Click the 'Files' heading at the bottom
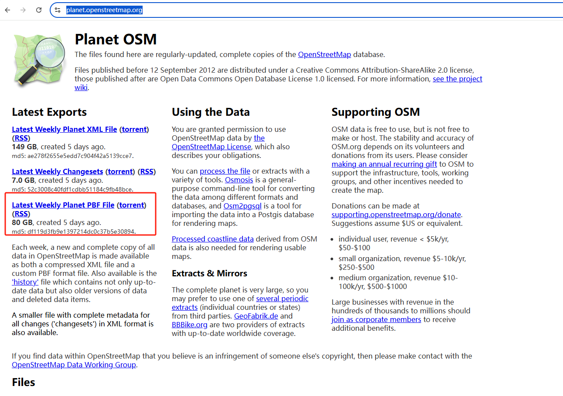This screenshot has height=396, width=563. (24, 382)
